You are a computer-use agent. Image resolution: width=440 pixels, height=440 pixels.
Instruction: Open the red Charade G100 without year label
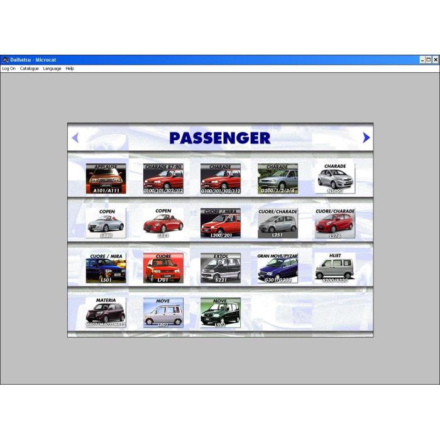coord(220,179)
